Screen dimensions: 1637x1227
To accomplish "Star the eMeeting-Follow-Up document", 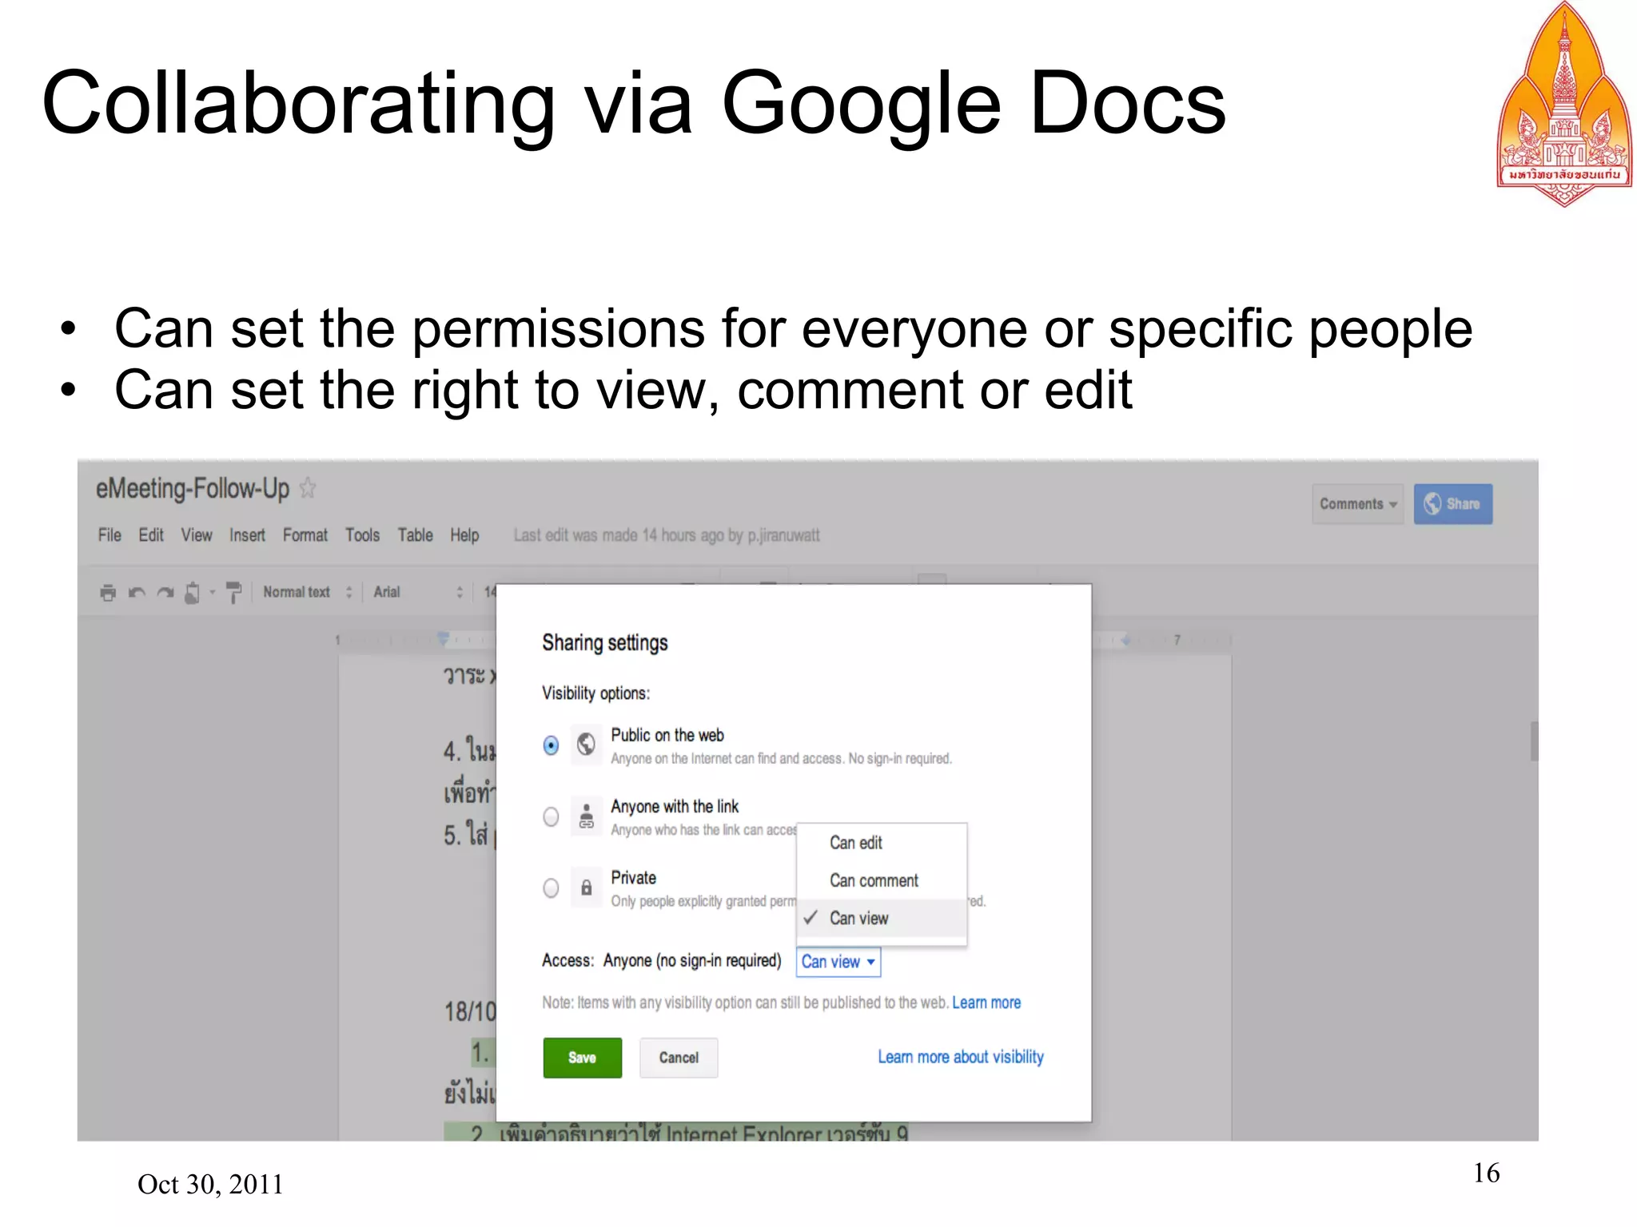I will [308, 487].
